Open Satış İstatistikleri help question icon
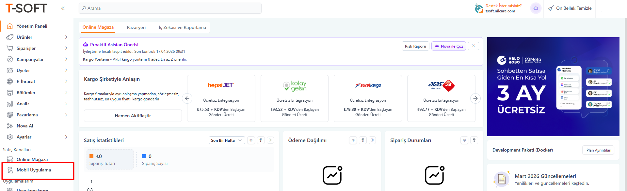Image resolution: width=627 pixels, height=191 pixels. [x=261, y=140]
